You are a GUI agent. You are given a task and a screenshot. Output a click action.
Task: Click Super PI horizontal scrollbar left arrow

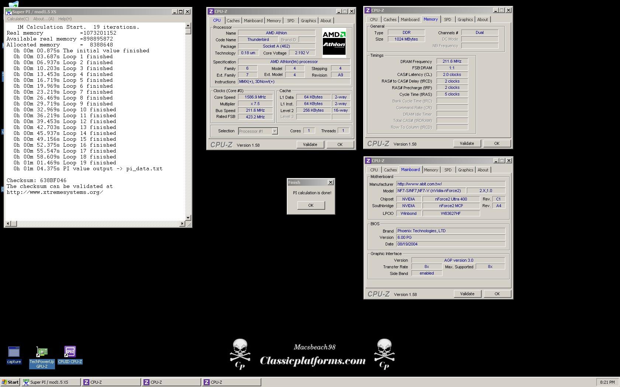point(8,224)
